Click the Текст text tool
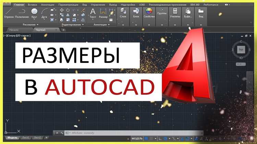Screen dimensions: 257x144 point(93,13)
